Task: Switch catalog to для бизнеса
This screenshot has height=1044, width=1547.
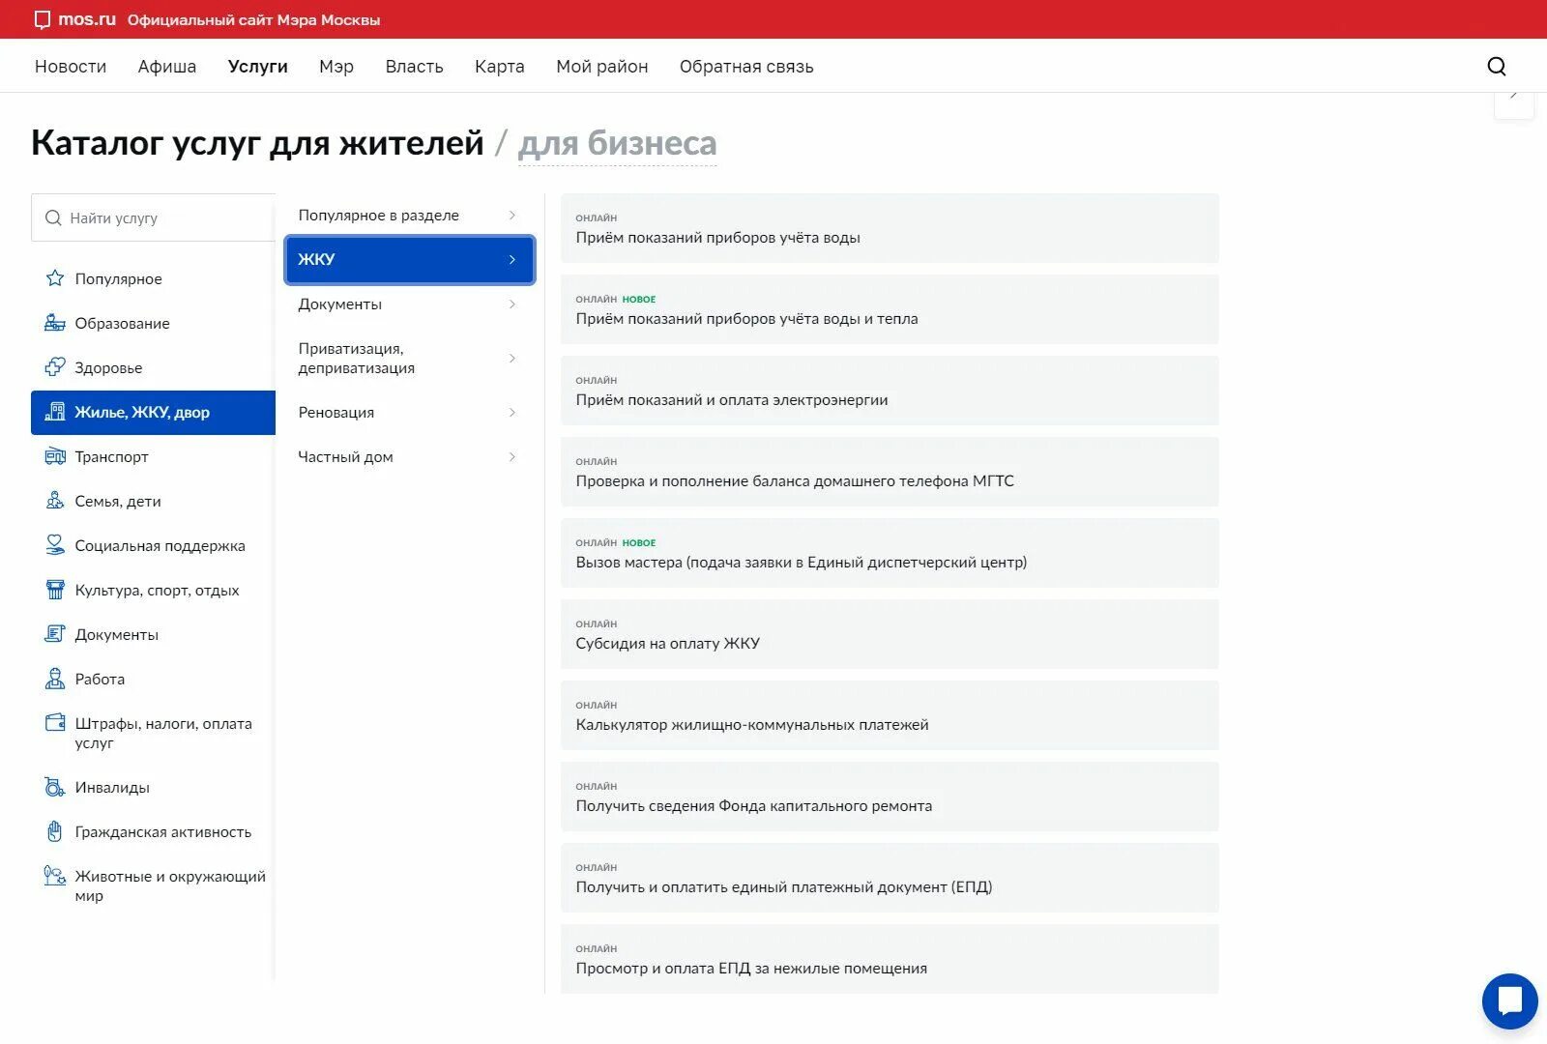Action: pos(617,143)
